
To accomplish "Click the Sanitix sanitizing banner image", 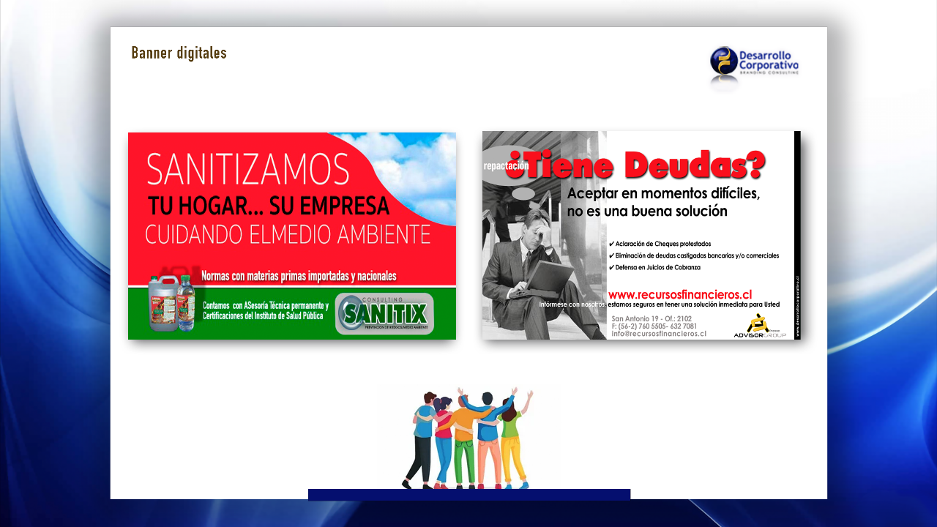I will [292, 236].
